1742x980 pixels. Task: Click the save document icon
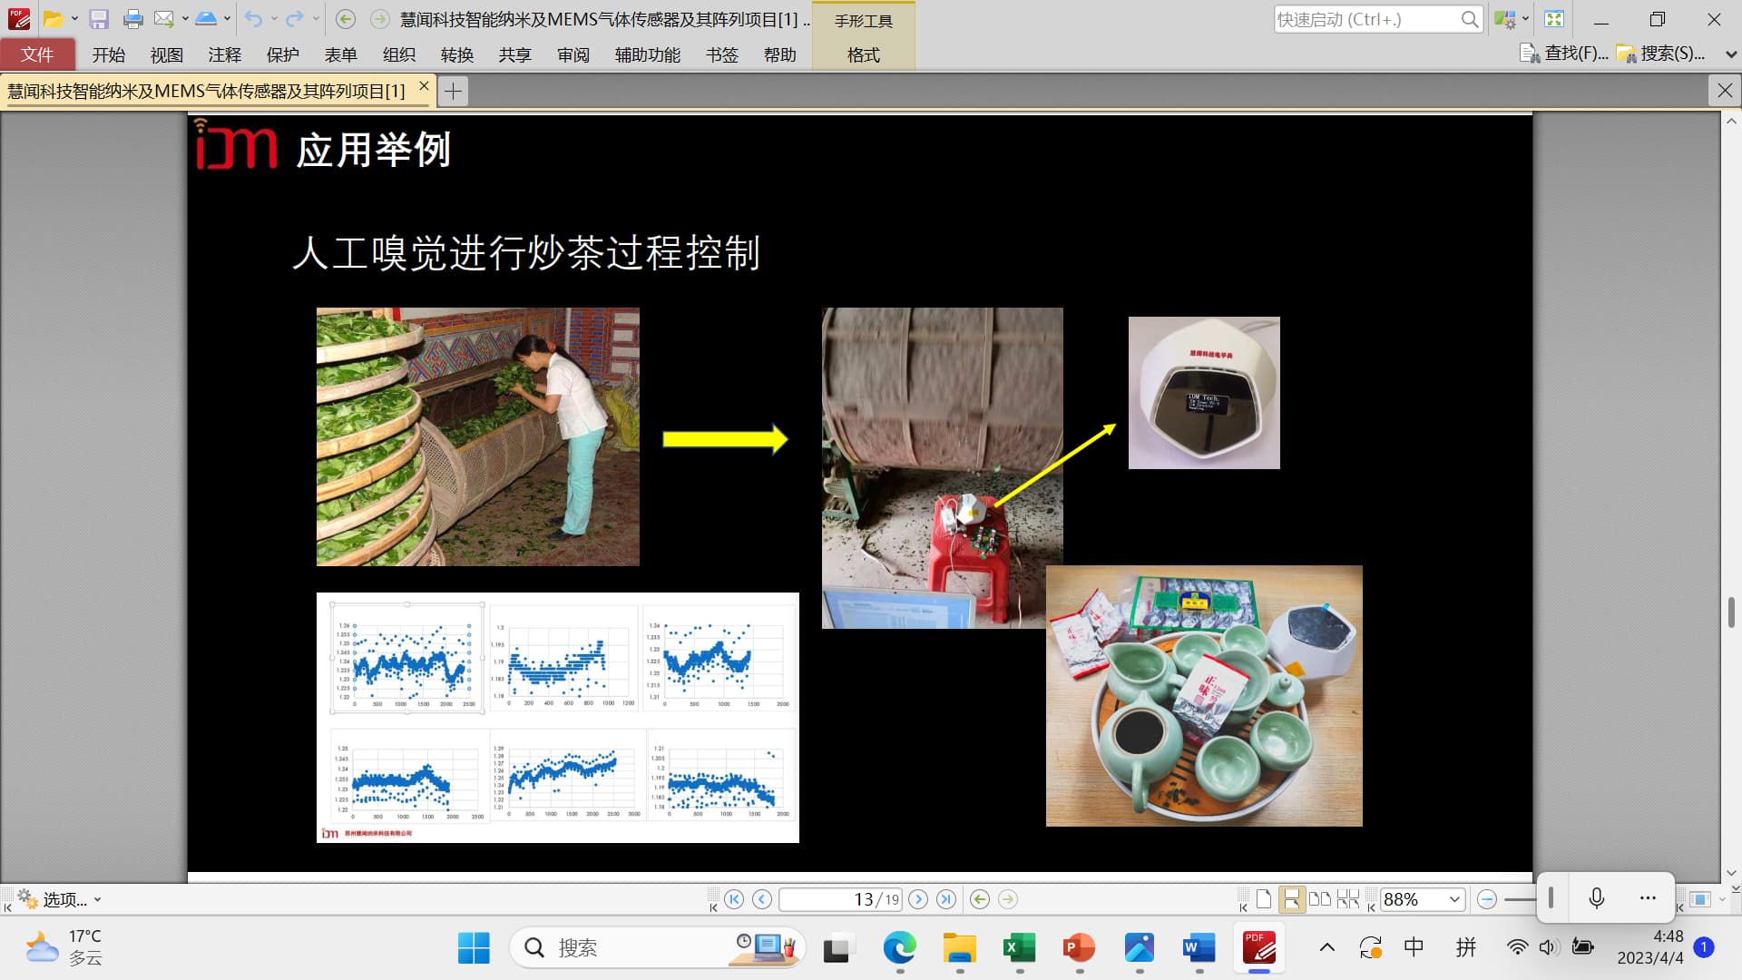[99, 19]
